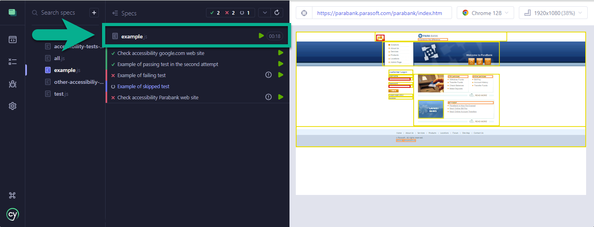594x227 pixels.
Task: Open the Specs page in the sidebar
Action: 12,40
